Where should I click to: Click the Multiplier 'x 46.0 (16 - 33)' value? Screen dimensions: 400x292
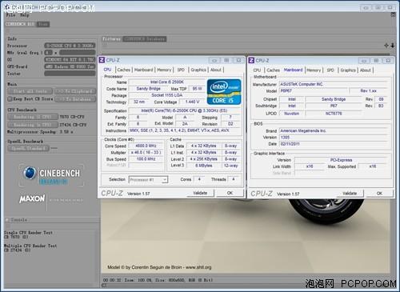click(x=146, y=153)
